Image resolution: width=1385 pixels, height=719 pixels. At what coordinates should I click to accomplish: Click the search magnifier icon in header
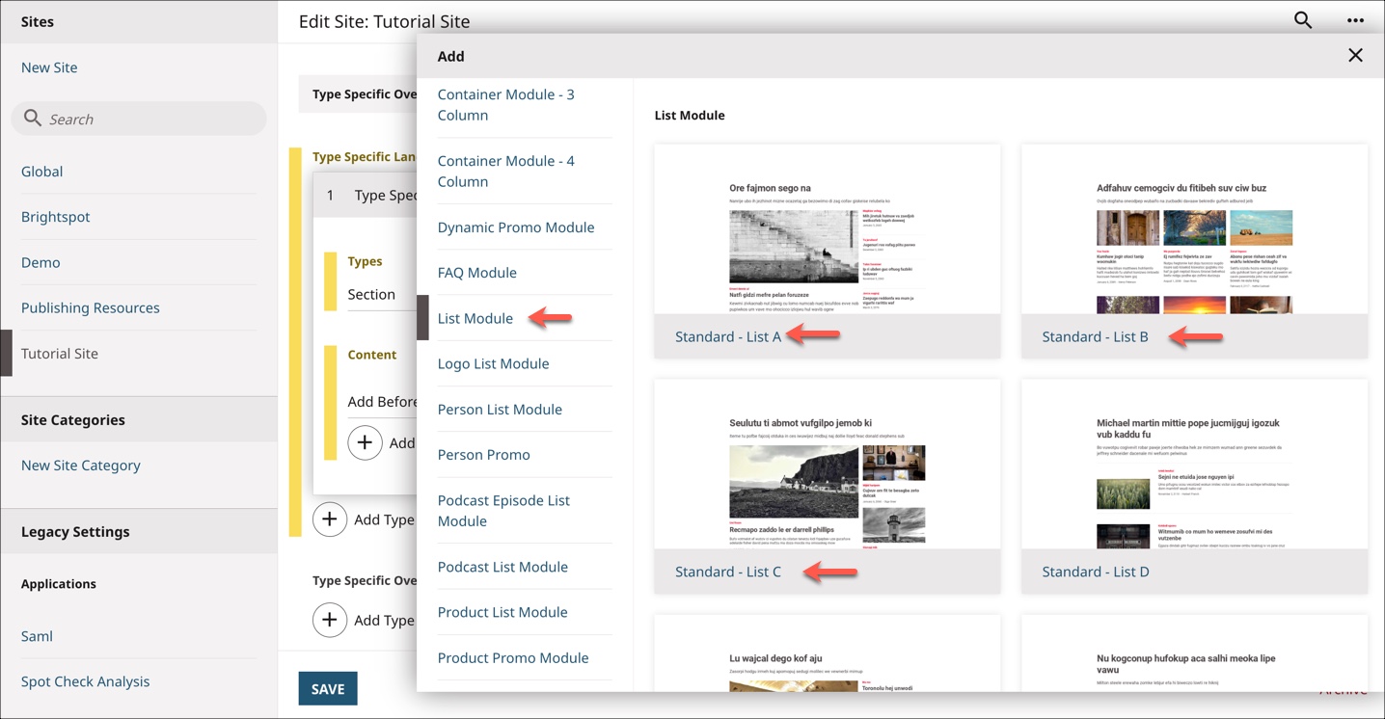tap(1303, 20)
